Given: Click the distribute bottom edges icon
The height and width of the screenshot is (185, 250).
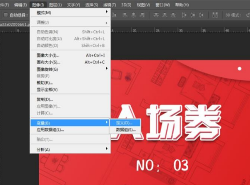Looking at the screenshot, I should (x=173, y=15).
